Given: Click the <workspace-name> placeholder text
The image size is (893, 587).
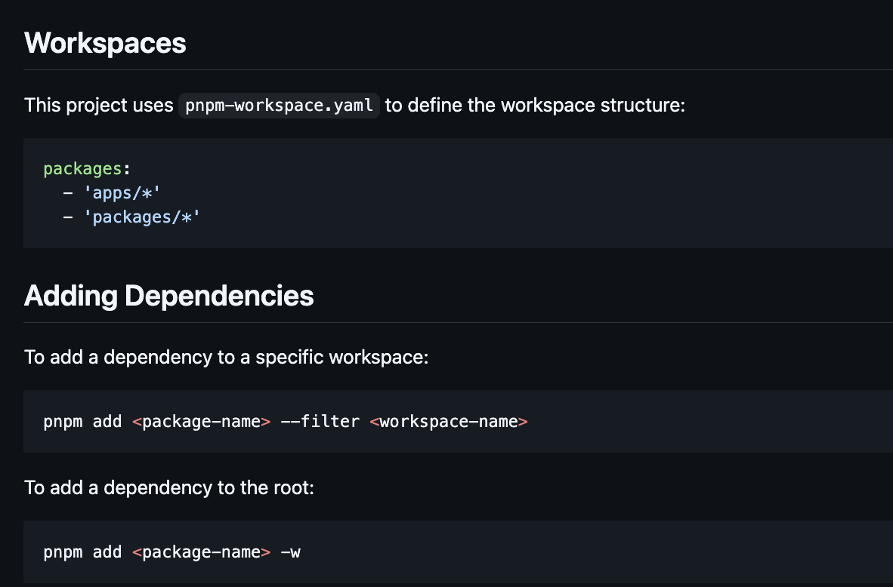Looking at the screenshot, I should coord(449,421).
